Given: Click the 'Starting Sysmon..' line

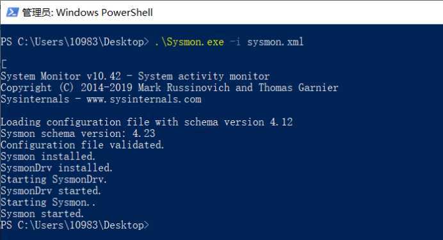Looking at the screenshot, I should pyautogui.click(x=48, y=202).
